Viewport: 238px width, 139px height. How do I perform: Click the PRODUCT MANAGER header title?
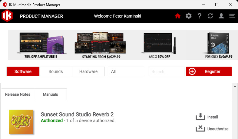pos(41,16)
